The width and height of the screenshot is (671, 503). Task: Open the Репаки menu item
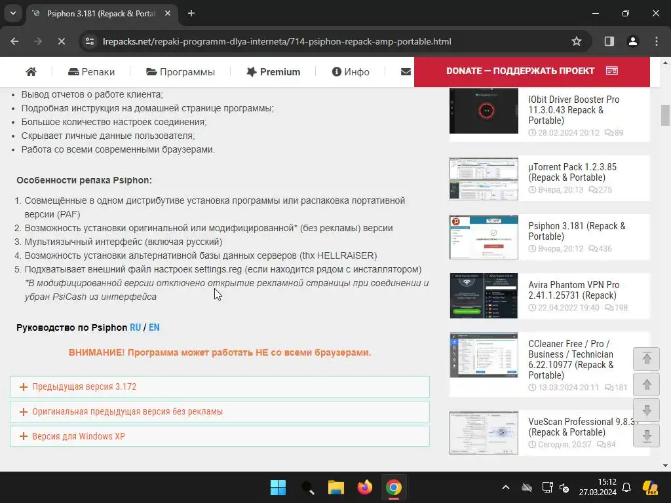click(92, 72)
